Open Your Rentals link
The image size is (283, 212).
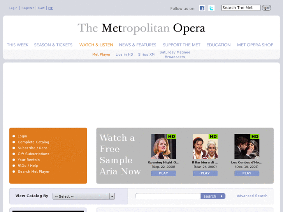point(28,159)
